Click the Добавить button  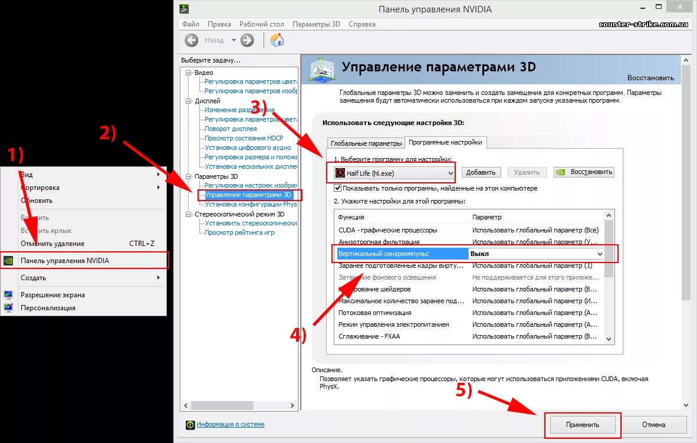pyautogui.click(x=481, y=172)
